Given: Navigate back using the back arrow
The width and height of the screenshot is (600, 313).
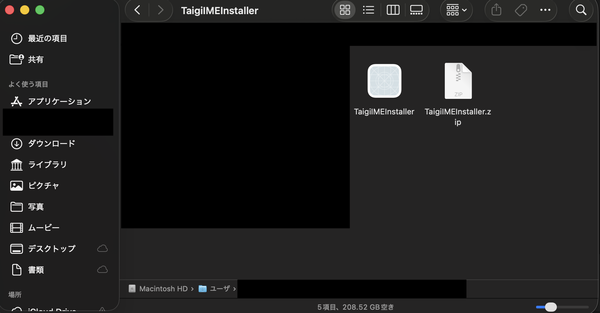Looking at the screenshot, I should coord(137,10).
